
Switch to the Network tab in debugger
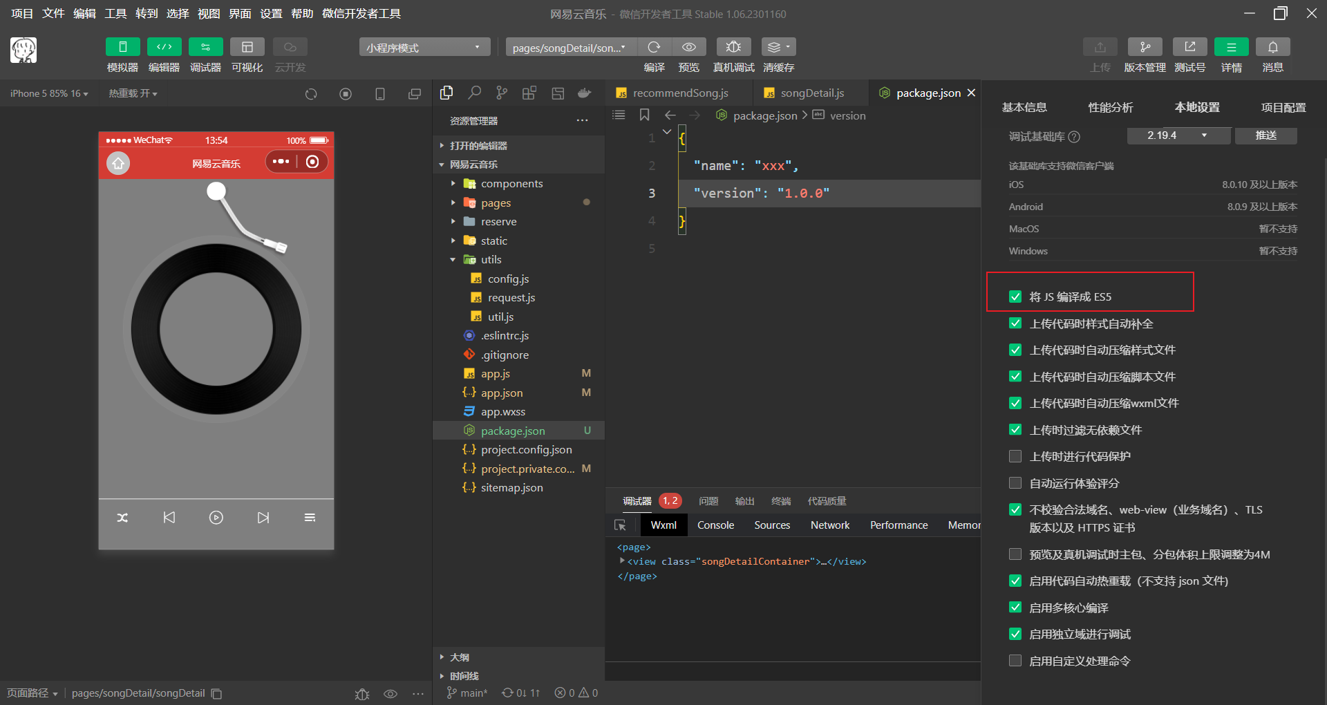tap(830, 525)
